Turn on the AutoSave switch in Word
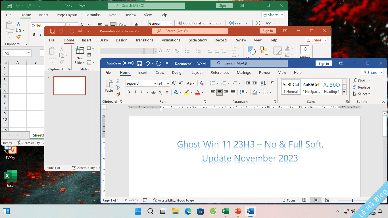 pyautogui.click(x=128, y=63)
